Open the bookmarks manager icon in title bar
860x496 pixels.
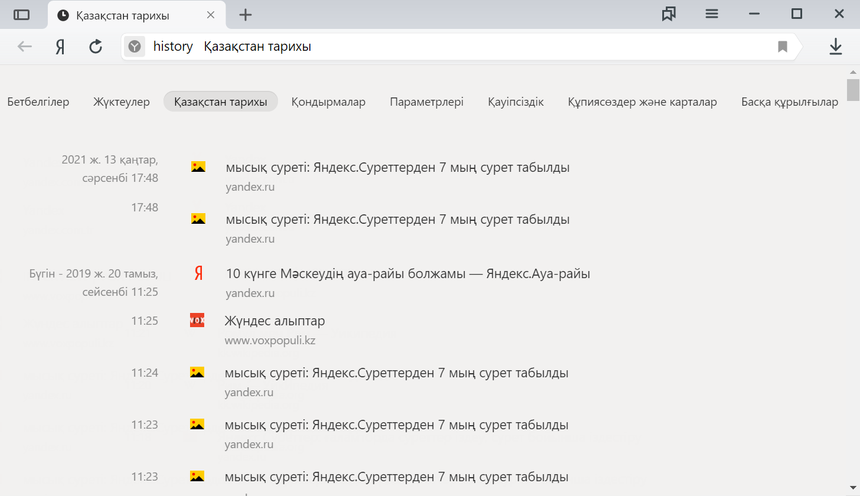point(669,14)
